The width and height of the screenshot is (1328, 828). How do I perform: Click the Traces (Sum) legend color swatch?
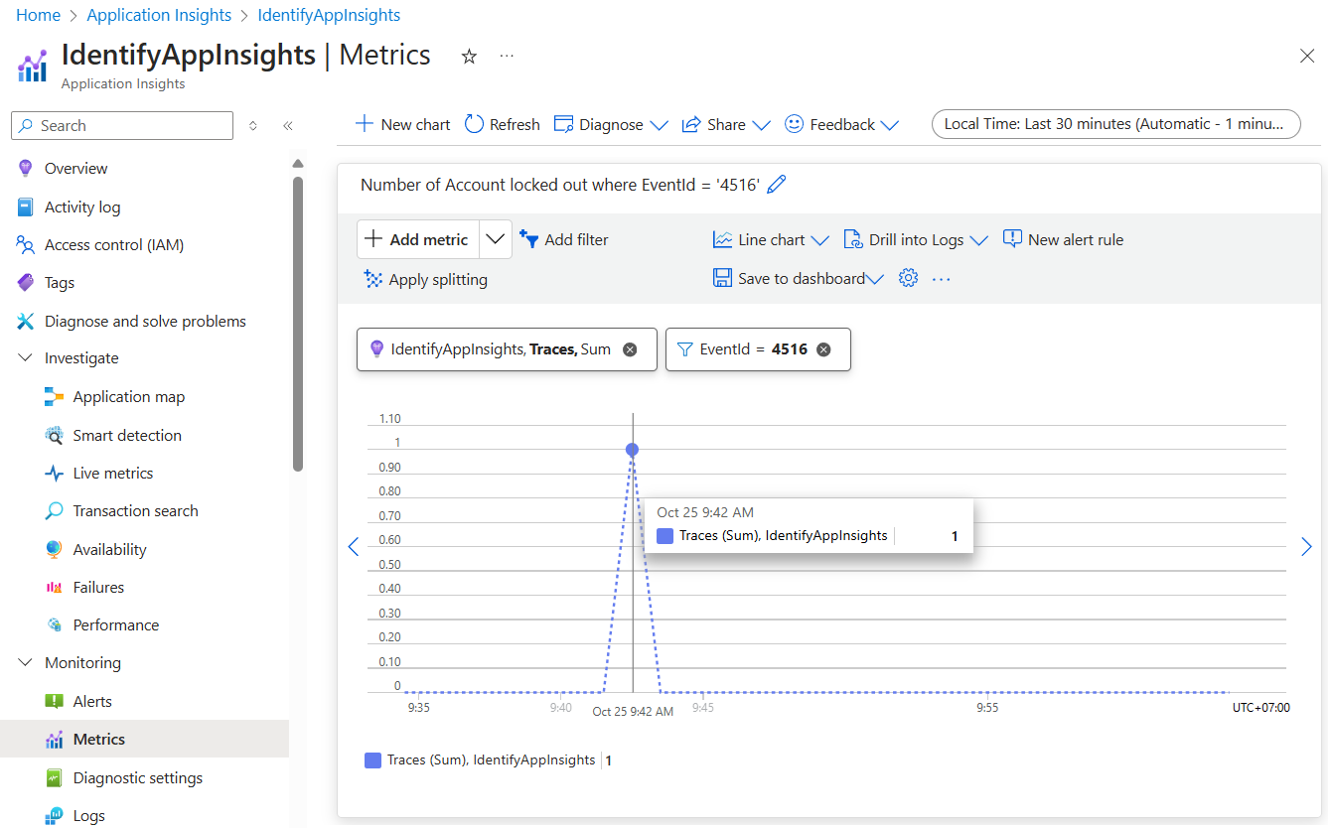pyautogui.click(x=372, y=760)
